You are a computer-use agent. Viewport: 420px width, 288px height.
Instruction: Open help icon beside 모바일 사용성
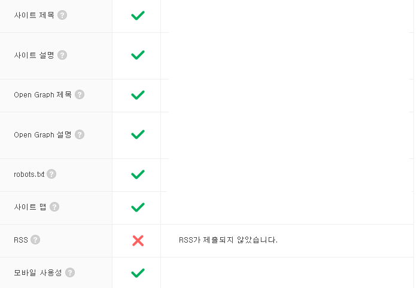point(70,272)
